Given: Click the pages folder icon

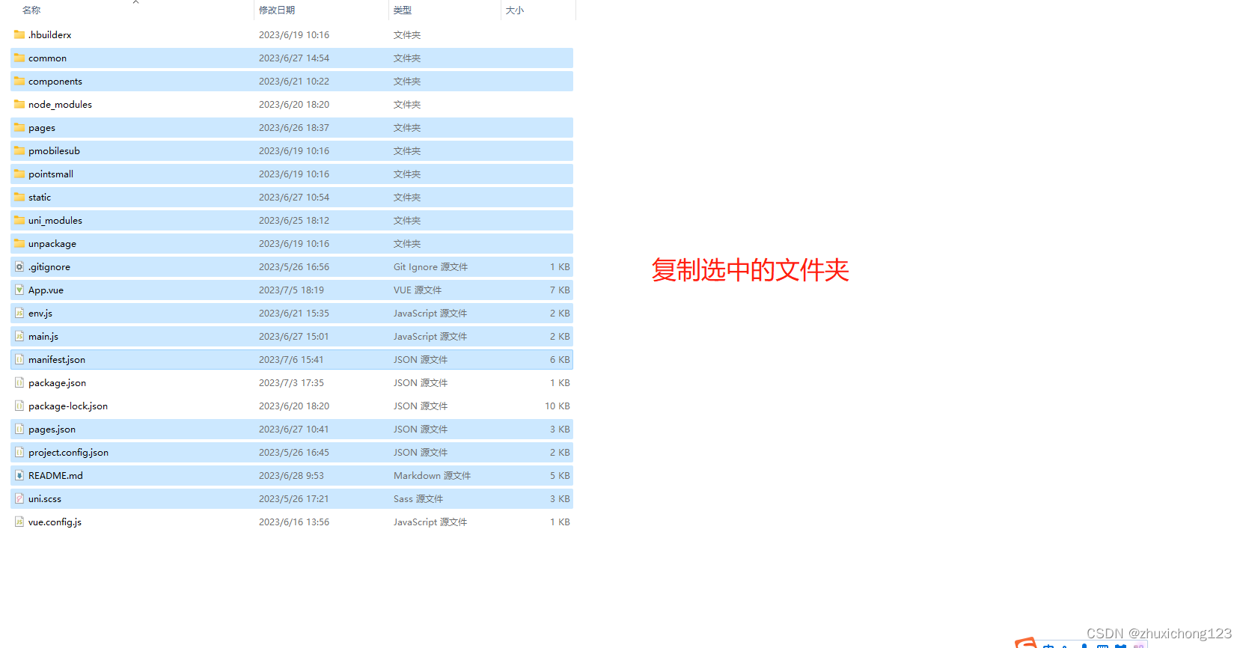Looking at the screenshot, I should 19,127.
